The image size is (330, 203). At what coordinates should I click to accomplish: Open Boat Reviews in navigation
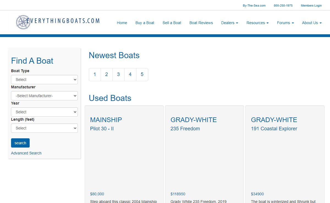point(201,23)
